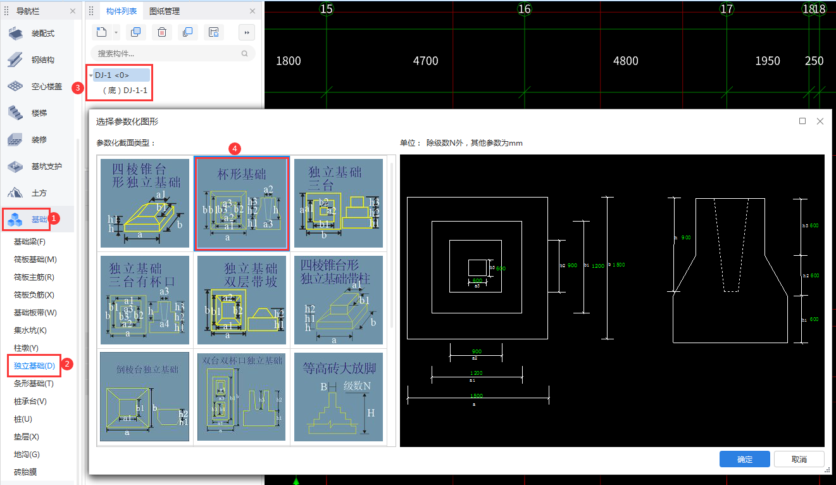The height and width of the screenshot is (485, 836).
Task: Select DJ-1 <0> in component tree
Action: (122, 75)
